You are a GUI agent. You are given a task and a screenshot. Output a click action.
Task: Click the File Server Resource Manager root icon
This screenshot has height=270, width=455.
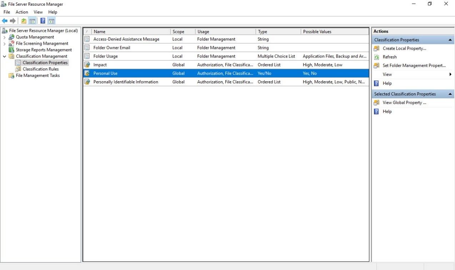[x=5, y=31]
